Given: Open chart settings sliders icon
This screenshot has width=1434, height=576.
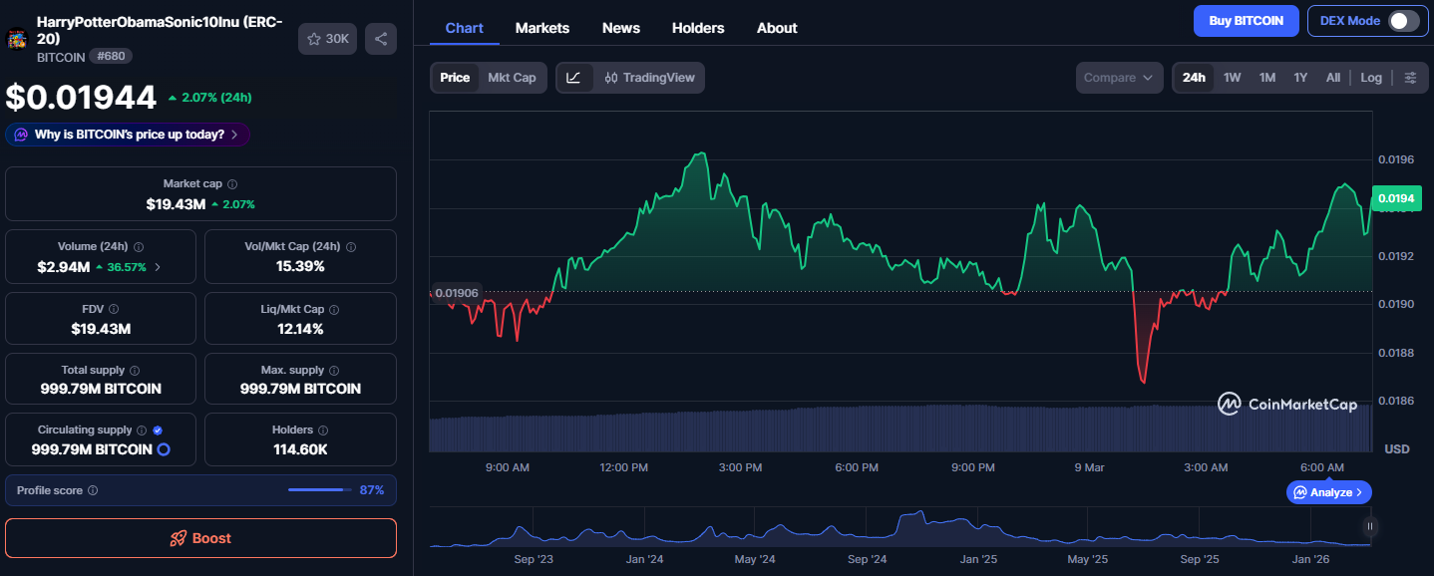Looking at the screenshot, I should [x=1410, y=78].
